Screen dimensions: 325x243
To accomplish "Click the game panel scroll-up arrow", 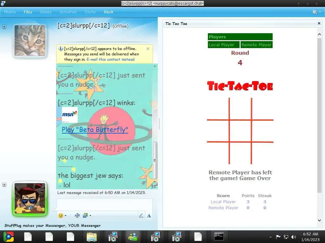I will [319, 34].
